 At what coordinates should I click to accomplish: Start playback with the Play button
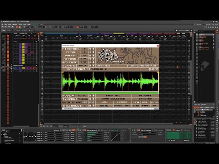[x=2, y=27]
